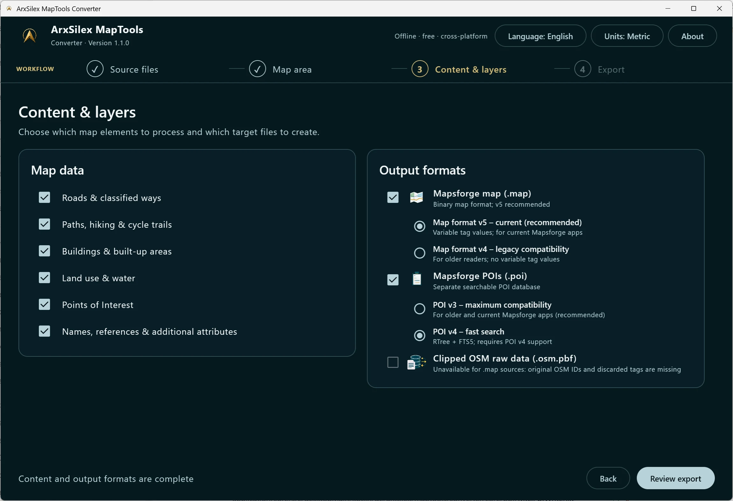Click the 'Content & layers' page heading
This screenshot has width=733, height=501.
pyautogui.click(x=77, y=112)
